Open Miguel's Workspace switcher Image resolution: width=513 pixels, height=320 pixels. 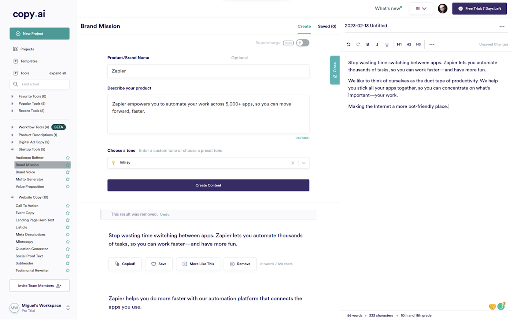(x=40, y=308)
